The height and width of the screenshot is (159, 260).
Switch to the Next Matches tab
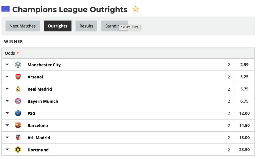[x=23, y=26]
